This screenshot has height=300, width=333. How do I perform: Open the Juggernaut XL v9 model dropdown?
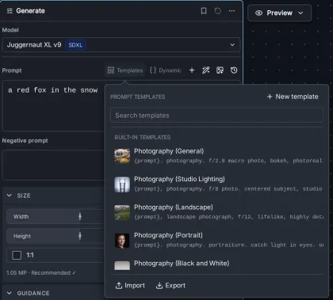tap(121, 45)
